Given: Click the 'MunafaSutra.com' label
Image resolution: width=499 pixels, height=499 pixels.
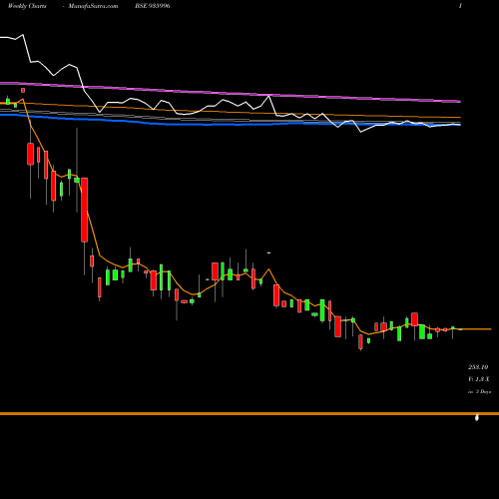Looking at the screenshot, I should click(x=93, y=6).
